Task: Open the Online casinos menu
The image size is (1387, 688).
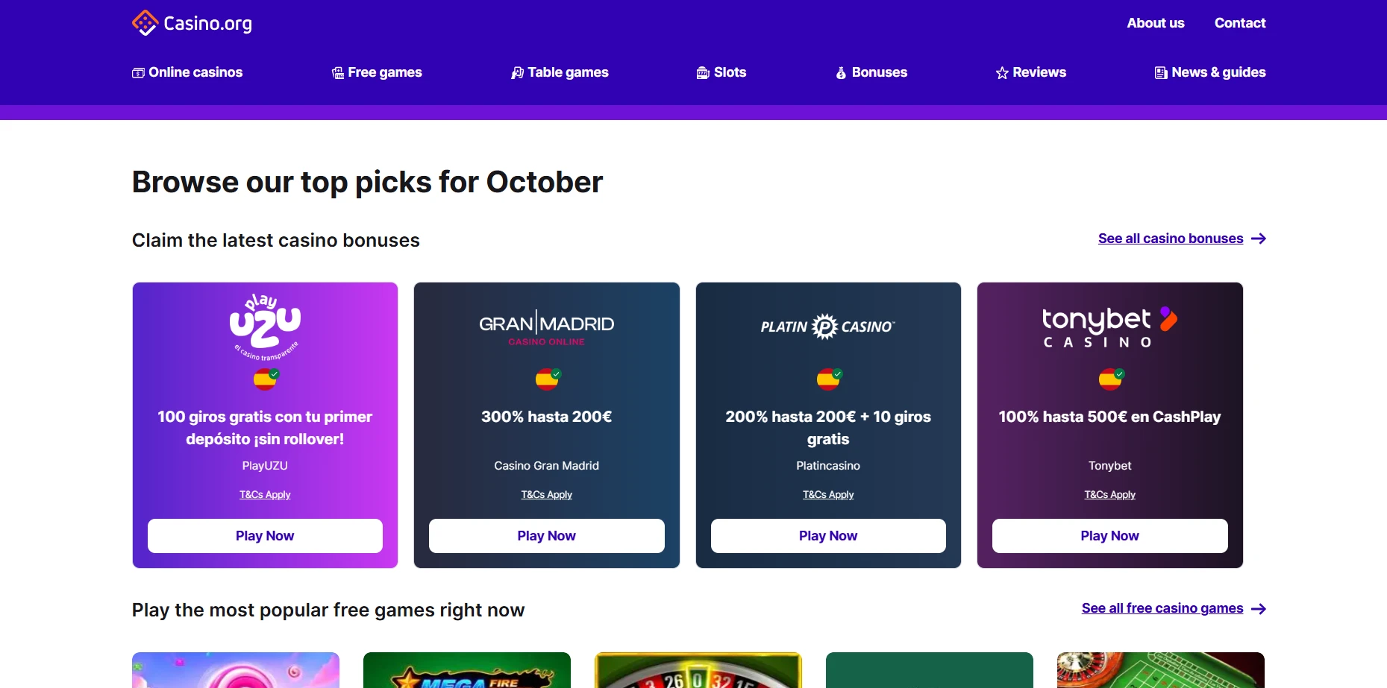Action: click(187, 72)
